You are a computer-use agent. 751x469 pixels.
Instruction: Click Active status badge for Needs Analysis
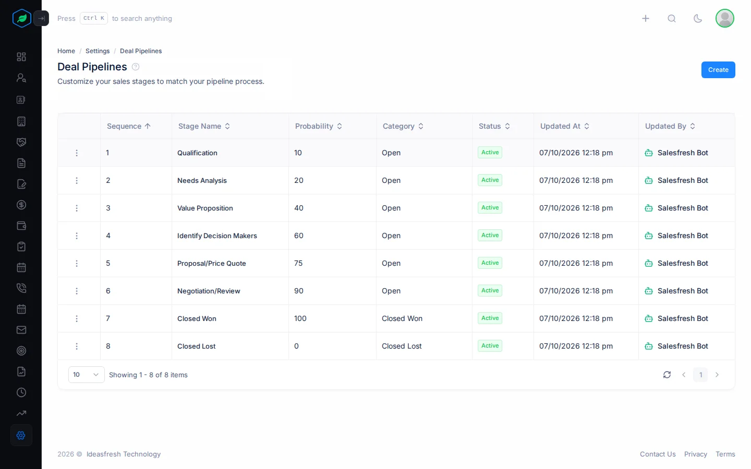490,180
